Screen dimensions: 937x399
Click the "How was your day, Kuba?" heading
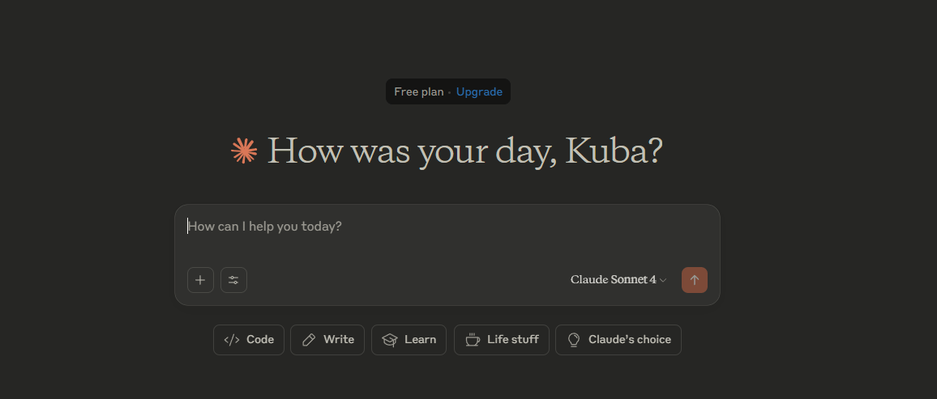tap(464, 151)
